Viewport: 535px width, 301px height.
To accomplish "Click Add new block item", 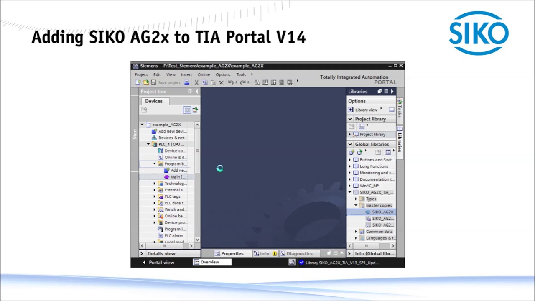I will point(175,170).
